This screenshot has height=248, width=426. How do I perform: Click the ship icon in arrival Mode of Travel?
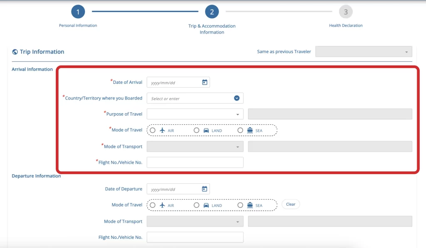coord(250,130)
